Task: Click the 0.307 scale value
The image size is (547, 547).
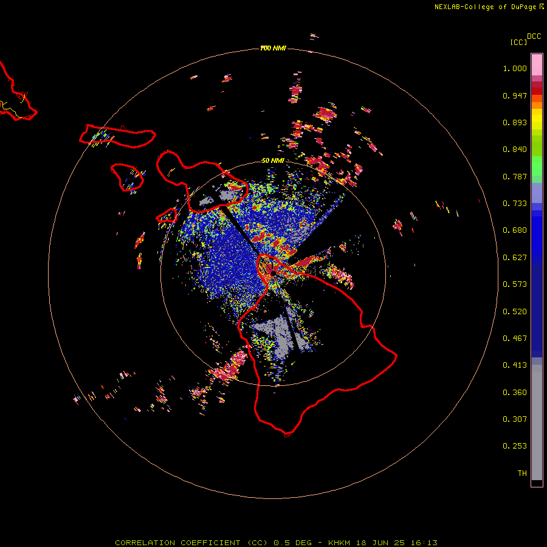Action: click(515, 419)
